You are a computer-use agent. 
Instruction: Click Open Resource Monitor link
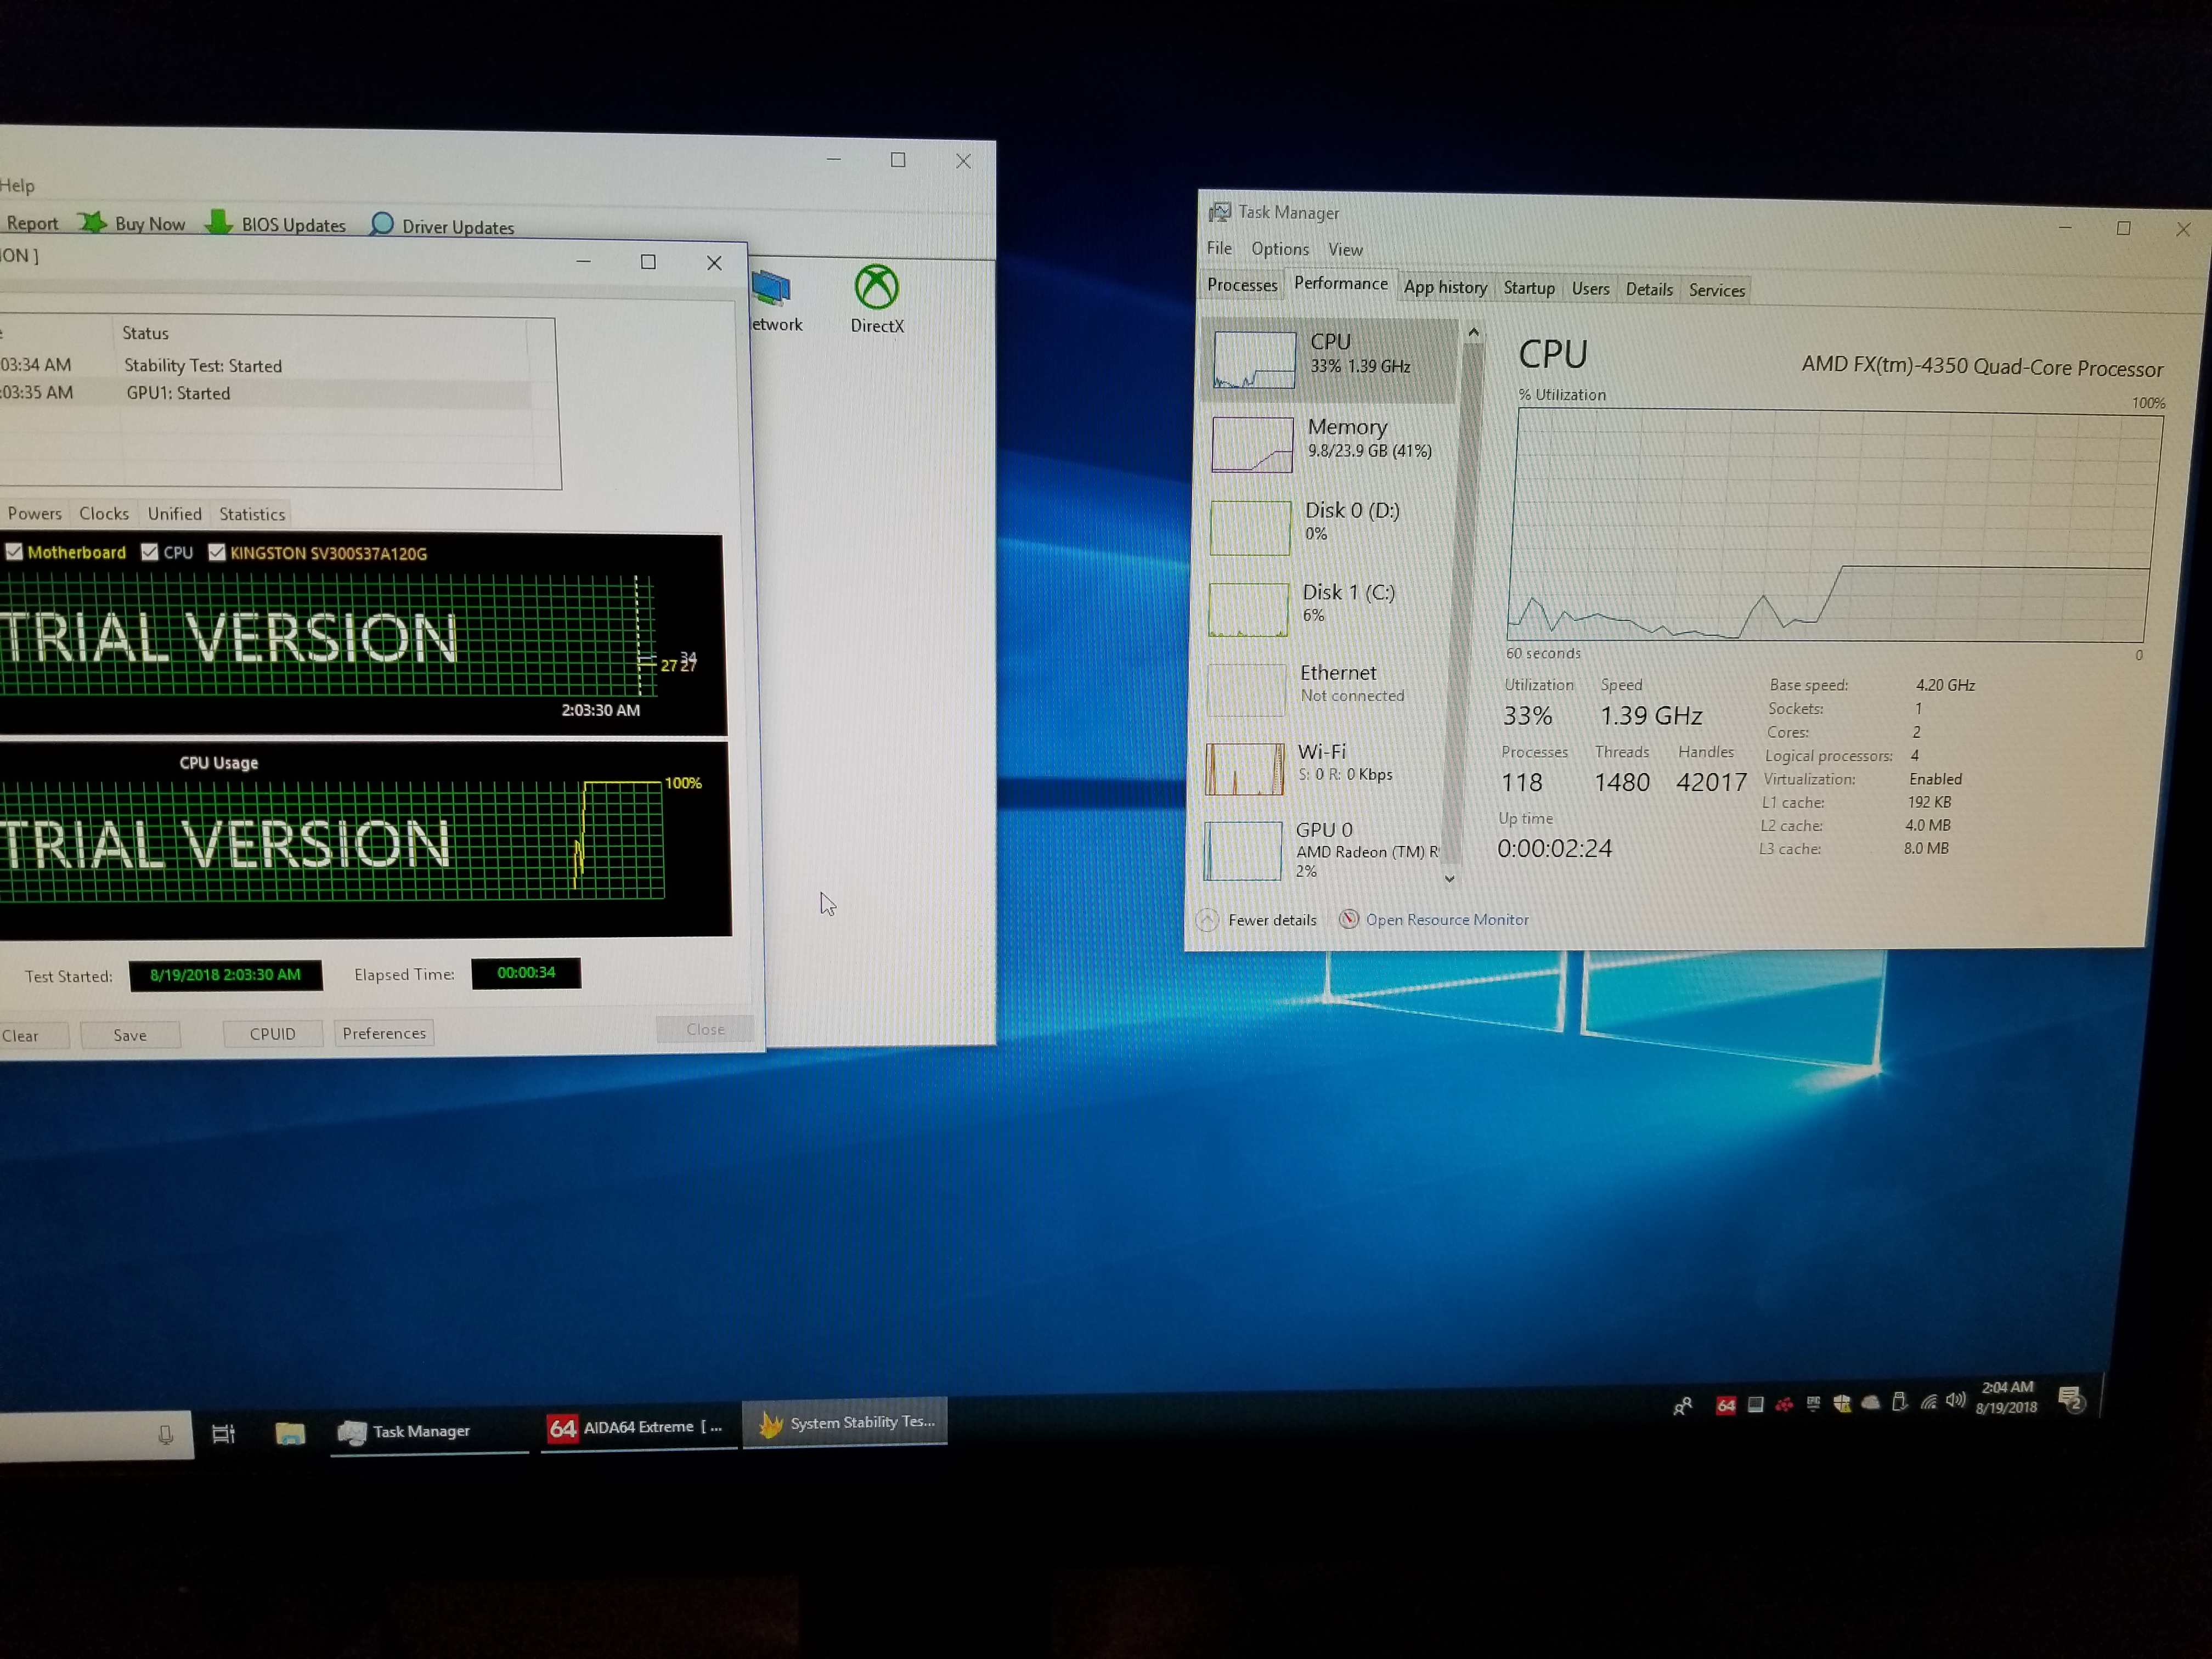pos(1434,920)
